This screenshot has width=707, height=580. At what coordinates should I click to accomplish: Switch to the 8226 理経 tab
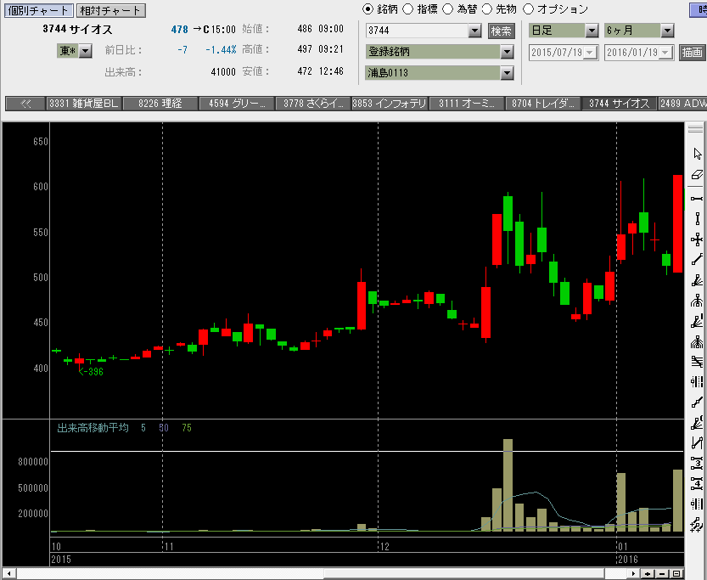(160, 104)
